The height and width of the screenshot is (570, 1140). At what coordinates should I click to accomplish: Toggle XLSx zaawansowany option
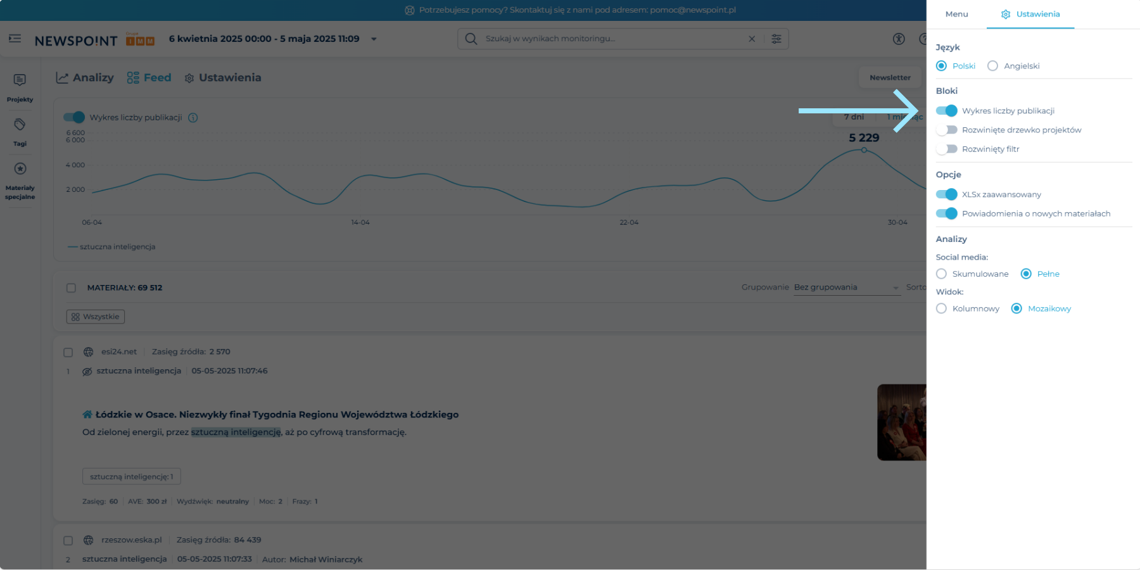(x=947, y=194)
